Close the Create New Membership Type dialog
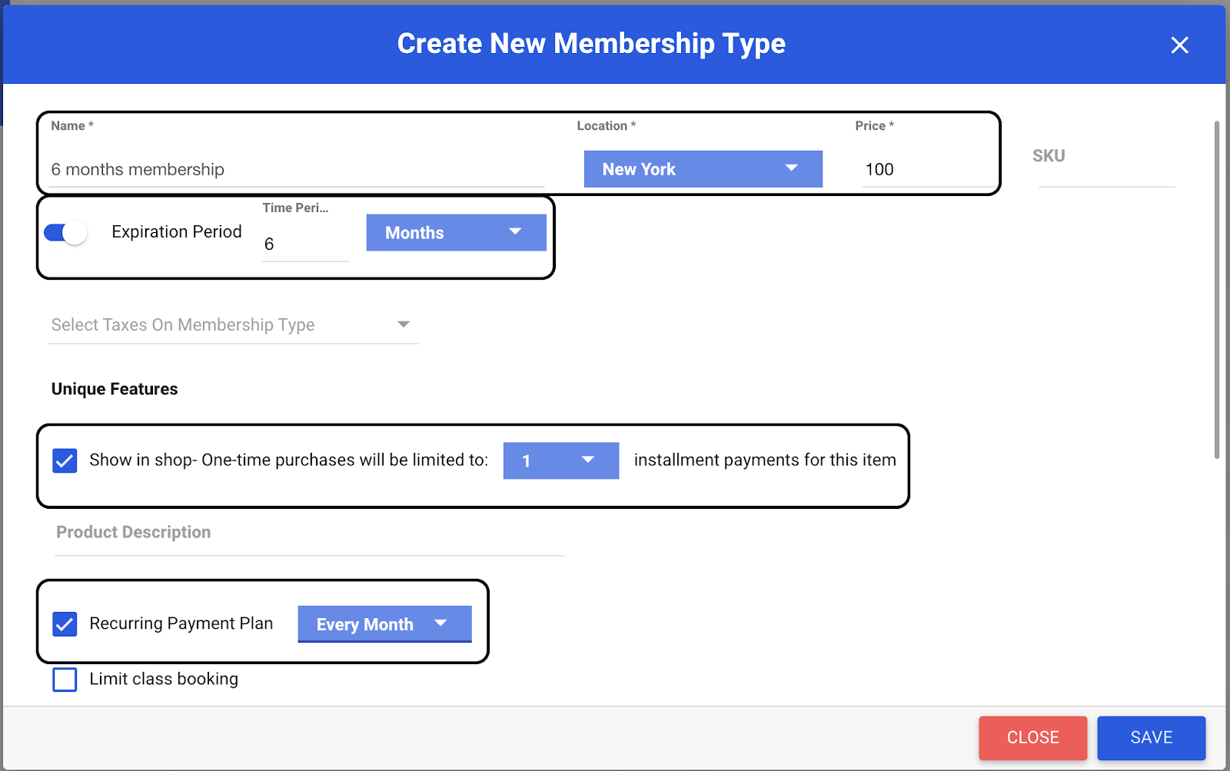Screen dimensions: 1230x771 tap(1179, 45)
